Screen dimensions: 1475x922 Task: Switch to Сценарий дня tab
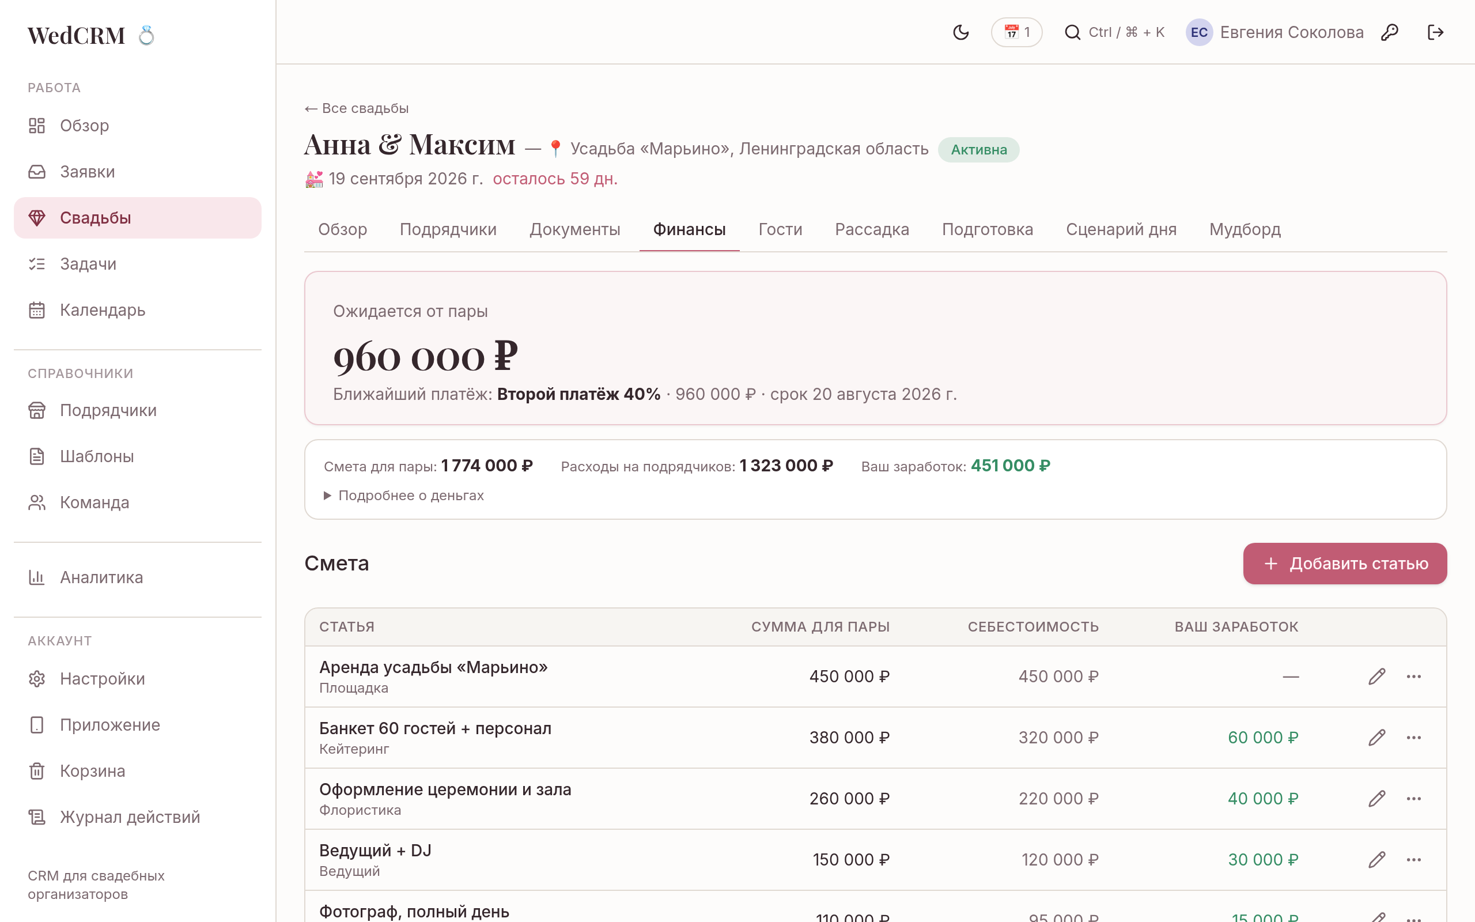[x=1121, y=229]
